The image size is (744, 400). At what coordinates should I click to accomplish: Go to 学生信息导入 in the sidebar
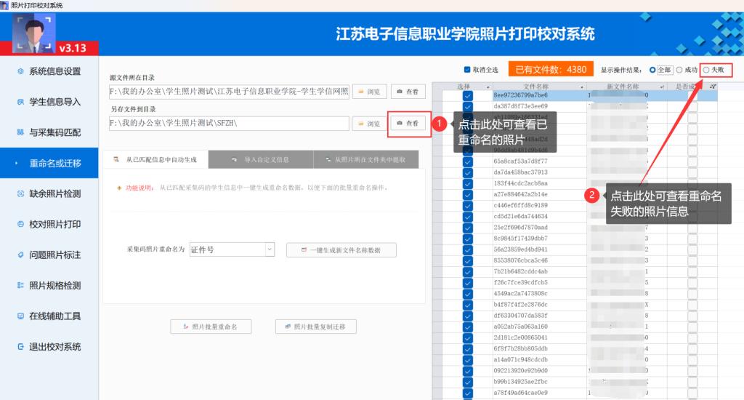49,102
